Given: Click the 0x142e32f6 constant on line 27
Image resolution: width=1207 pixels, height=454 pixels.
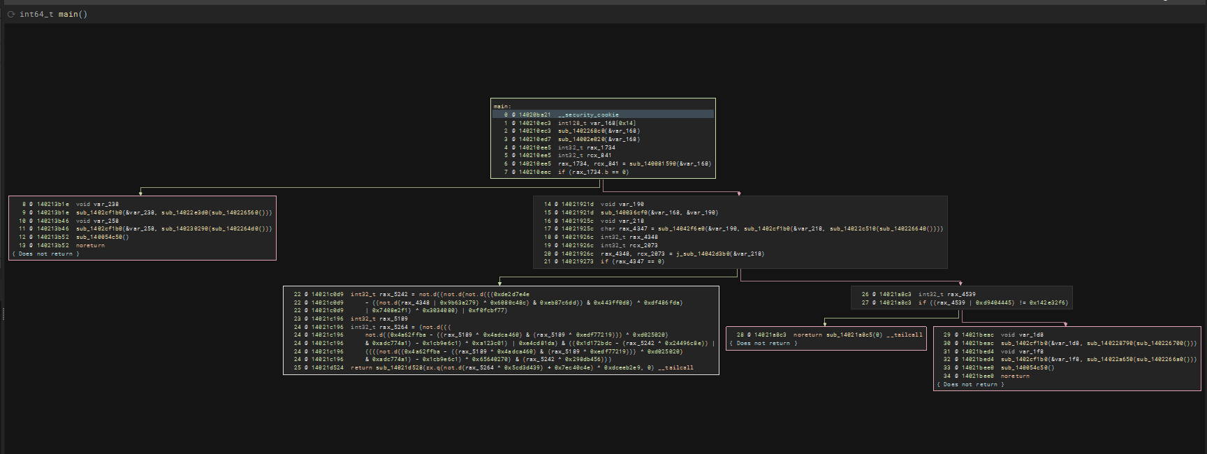Looking at the screenshot, I should point(1048,302).
